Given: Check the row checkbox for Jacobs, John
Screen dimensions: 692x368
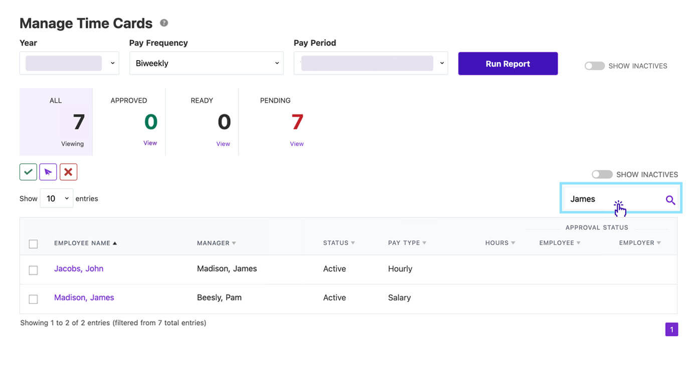Looking at the screenshot, I should [x=33, y=270].
